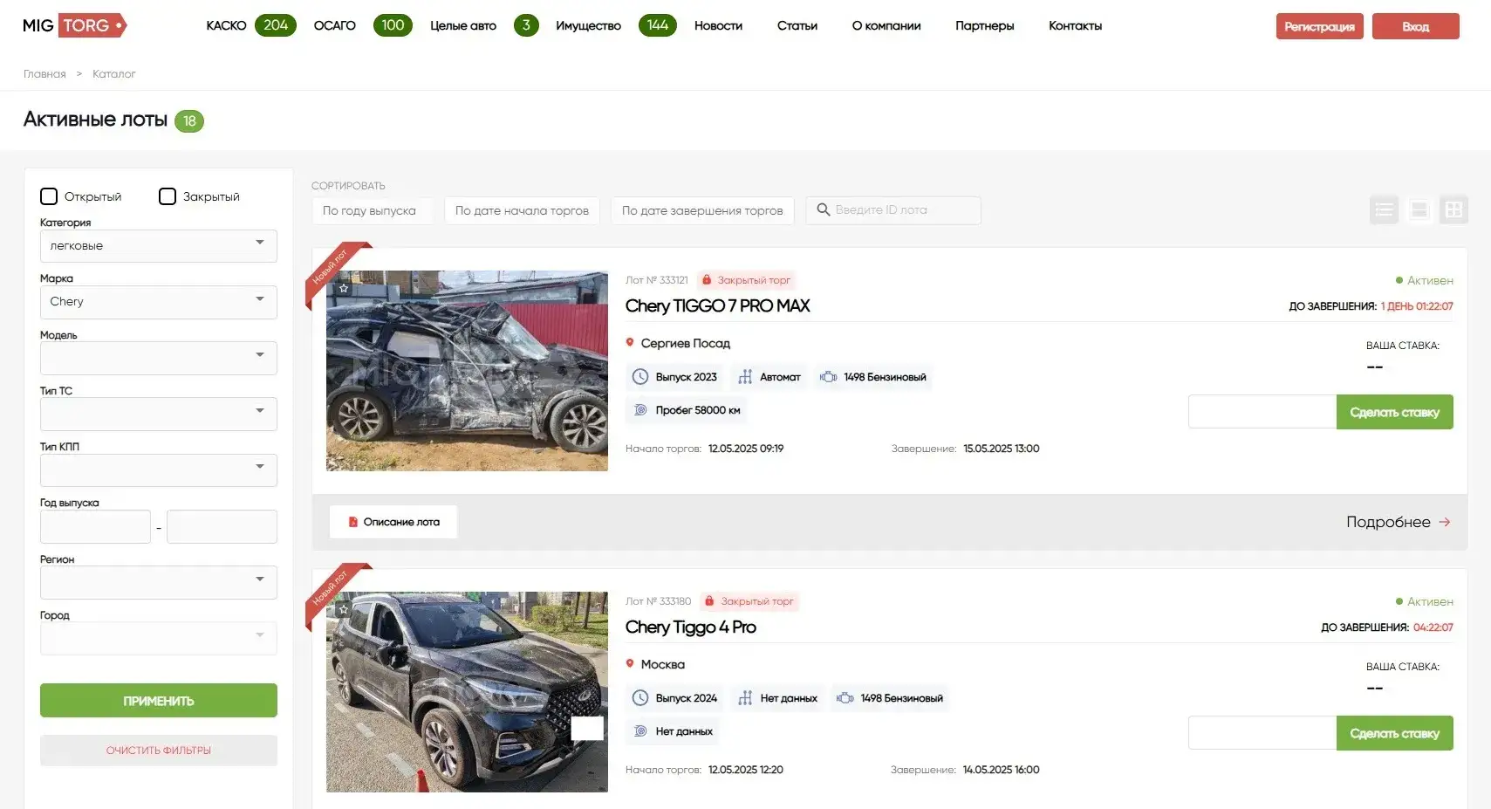This screenshot has height=809, width=1491.
Task: Open the Chery TIGGO 7 PRO MAX photo
Action: pos(467,371)
